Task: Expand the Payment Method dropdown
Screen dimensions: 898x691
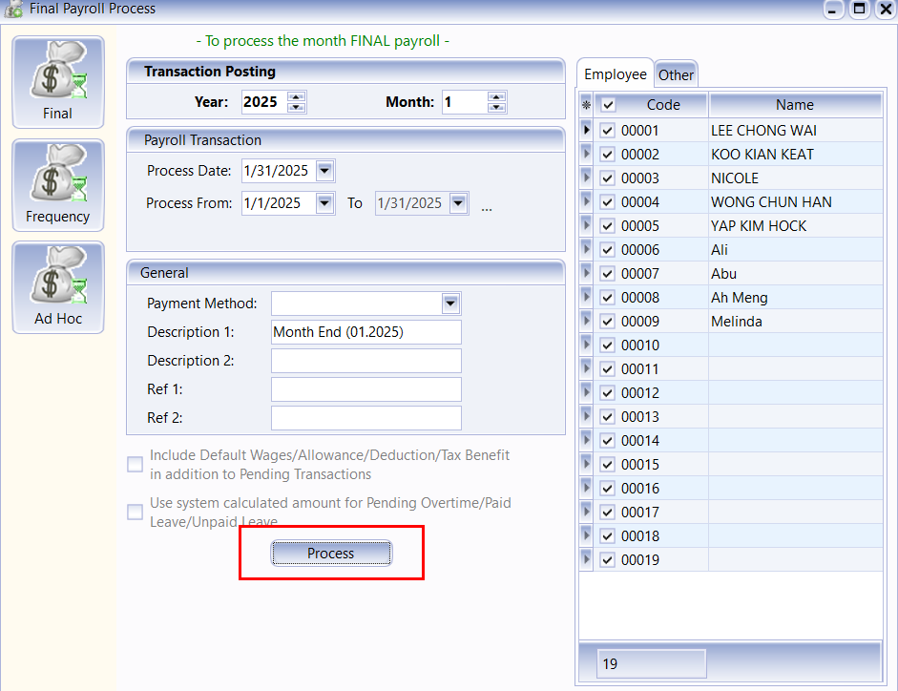Action: coord(451,304)
